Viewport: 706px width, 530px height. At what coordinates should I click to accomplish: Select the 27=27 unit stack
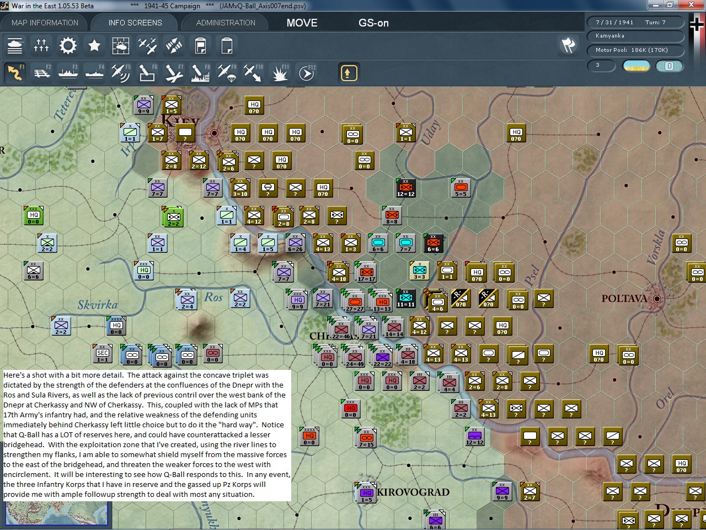pyautogui.click(x=355, y=301)
